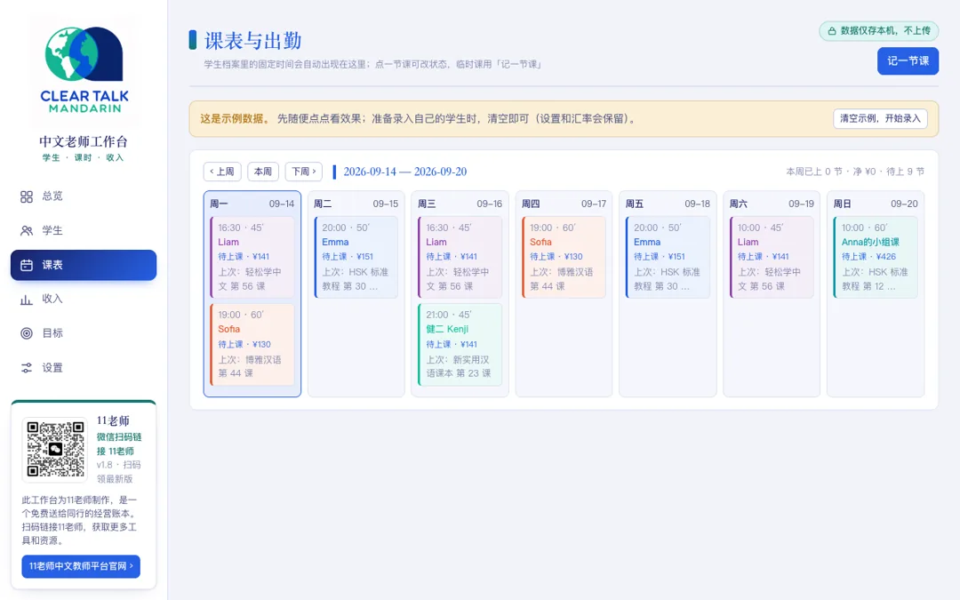Click the 周一 09-14 column header

click(x=252, y=204)
